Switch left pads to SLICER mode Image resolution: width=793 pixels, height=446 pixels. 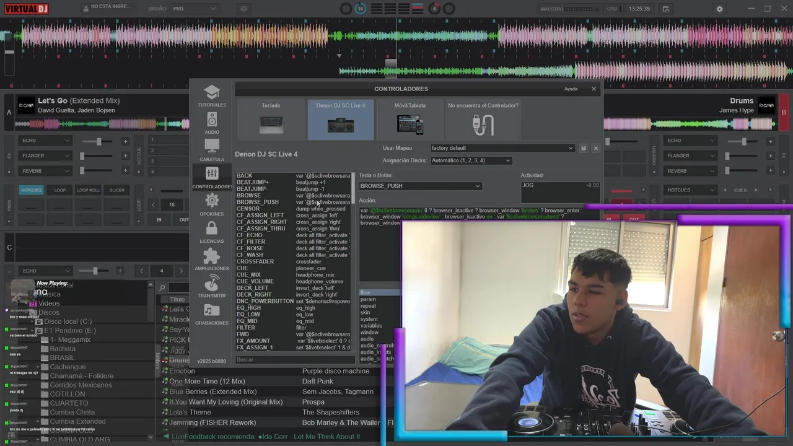116,190
